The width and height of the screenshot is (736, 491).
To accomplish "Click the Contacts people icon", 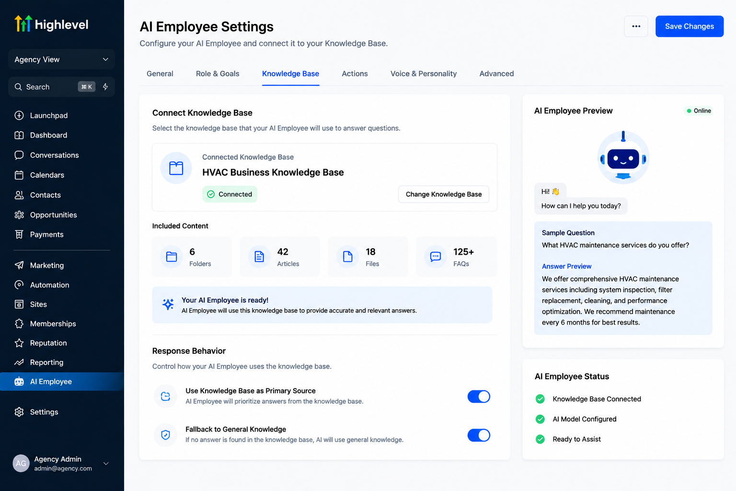I will [19, 195].
